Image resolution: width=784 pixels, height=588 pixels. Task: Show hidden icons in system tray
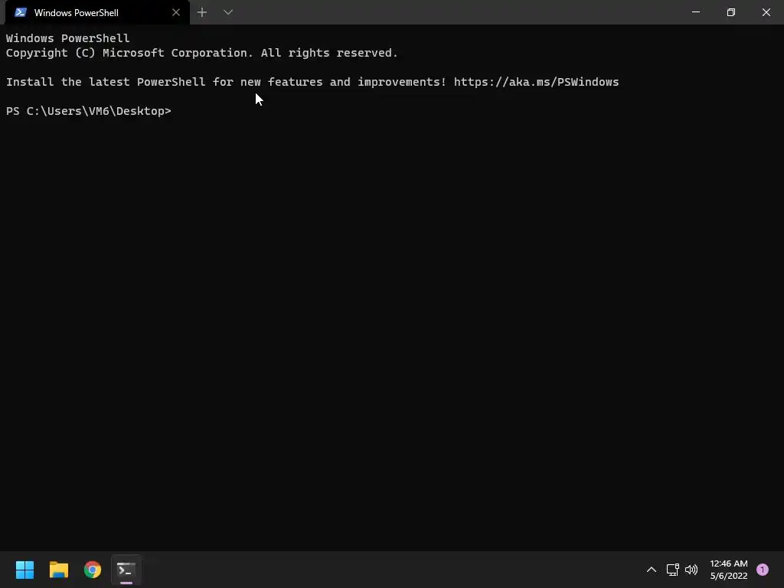tap(651, 570)
